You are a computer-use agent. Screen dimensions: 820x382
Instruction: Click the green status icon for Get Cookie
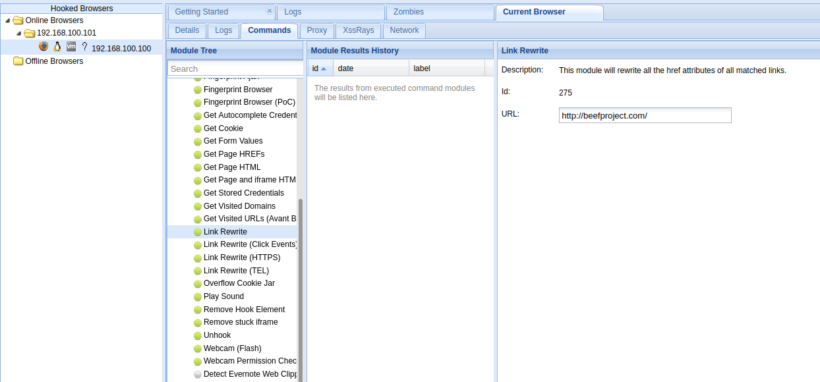coord(198,128)
